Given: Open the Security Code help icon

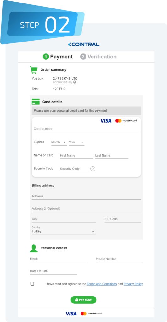Looking at the screenshot, I should click(x=93, y=169).
